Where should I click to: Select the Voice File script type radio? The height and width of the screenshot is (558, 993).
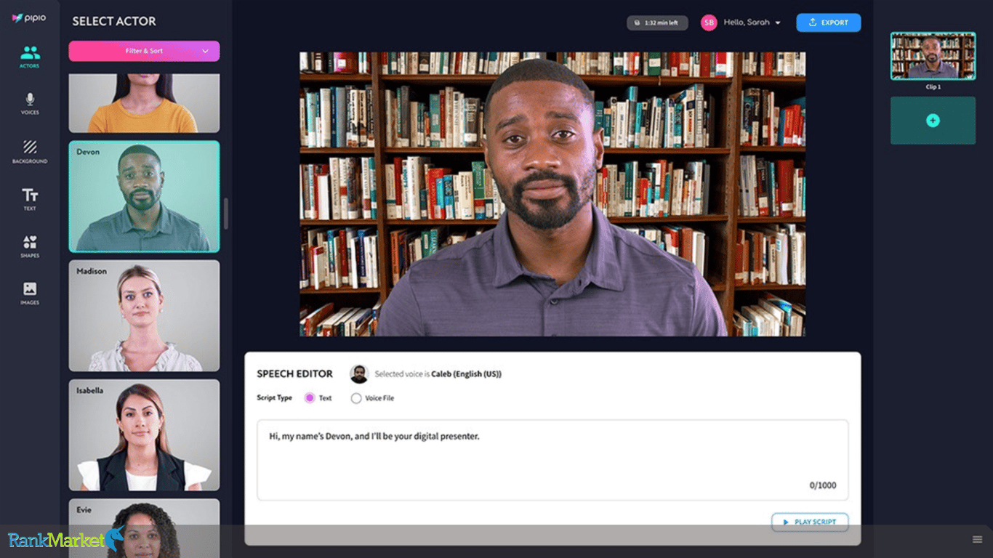tap(356, 398)
